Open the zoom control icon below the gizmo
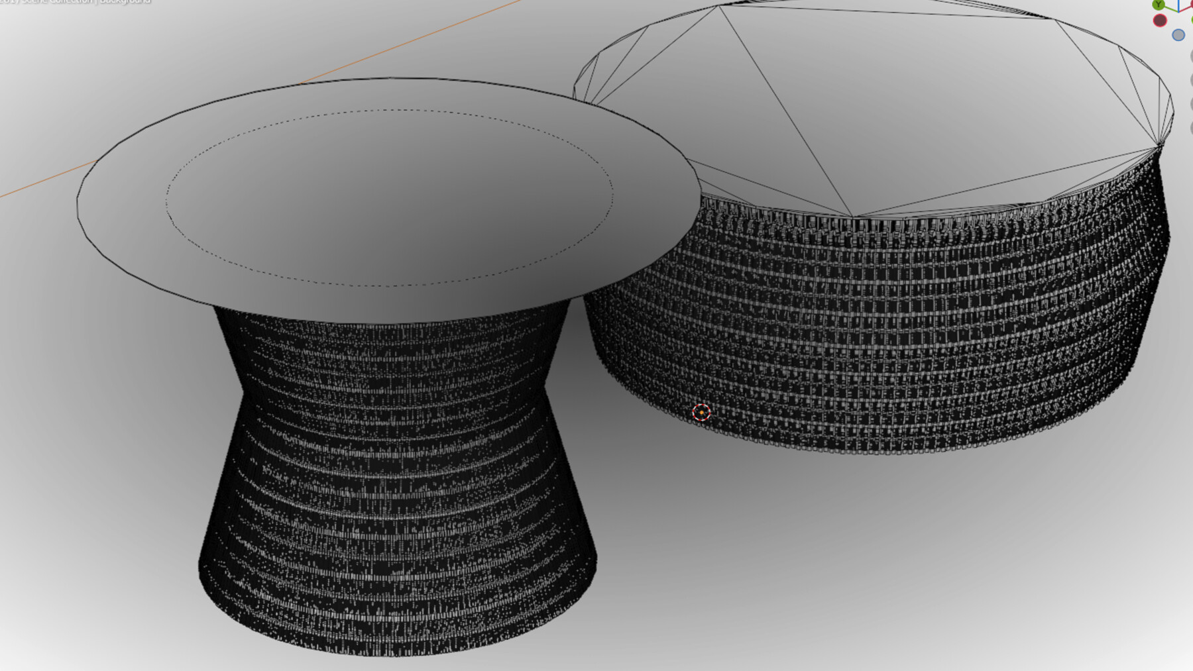This screenshot has width=1193, height=671. [x=1190, y=55]
